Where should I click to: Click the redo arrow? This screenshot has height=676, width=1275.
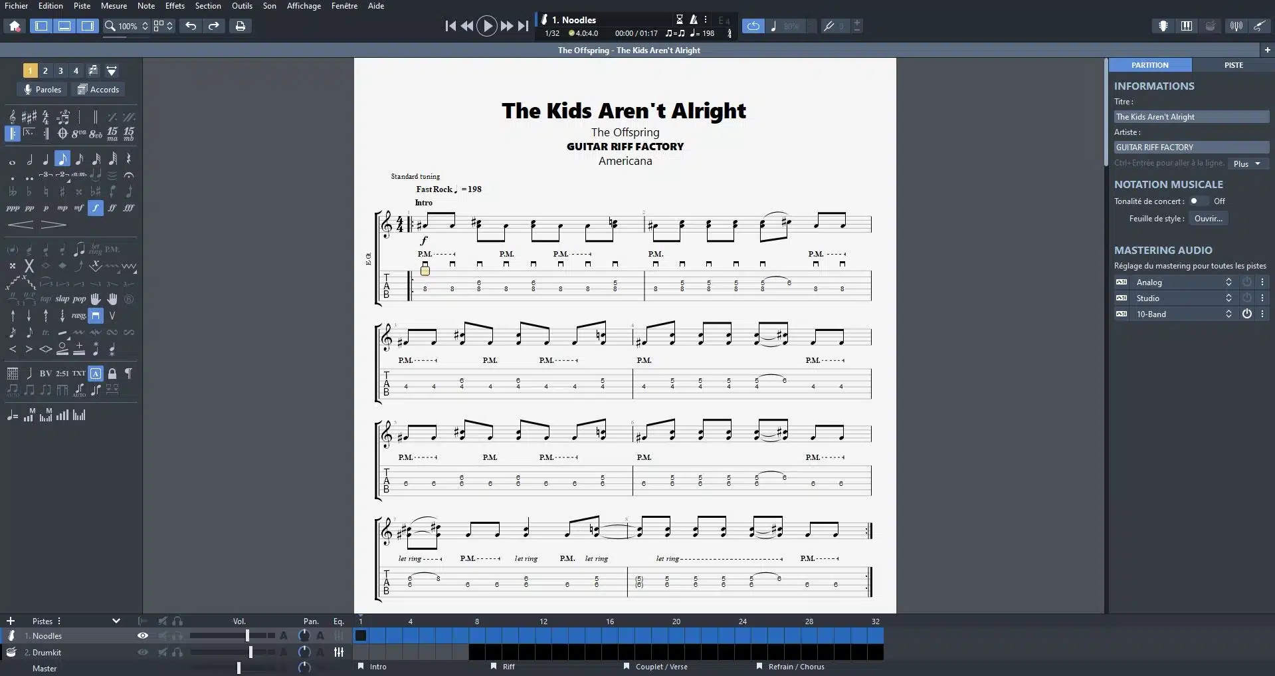pyautogui.click(x=214, y=26)
